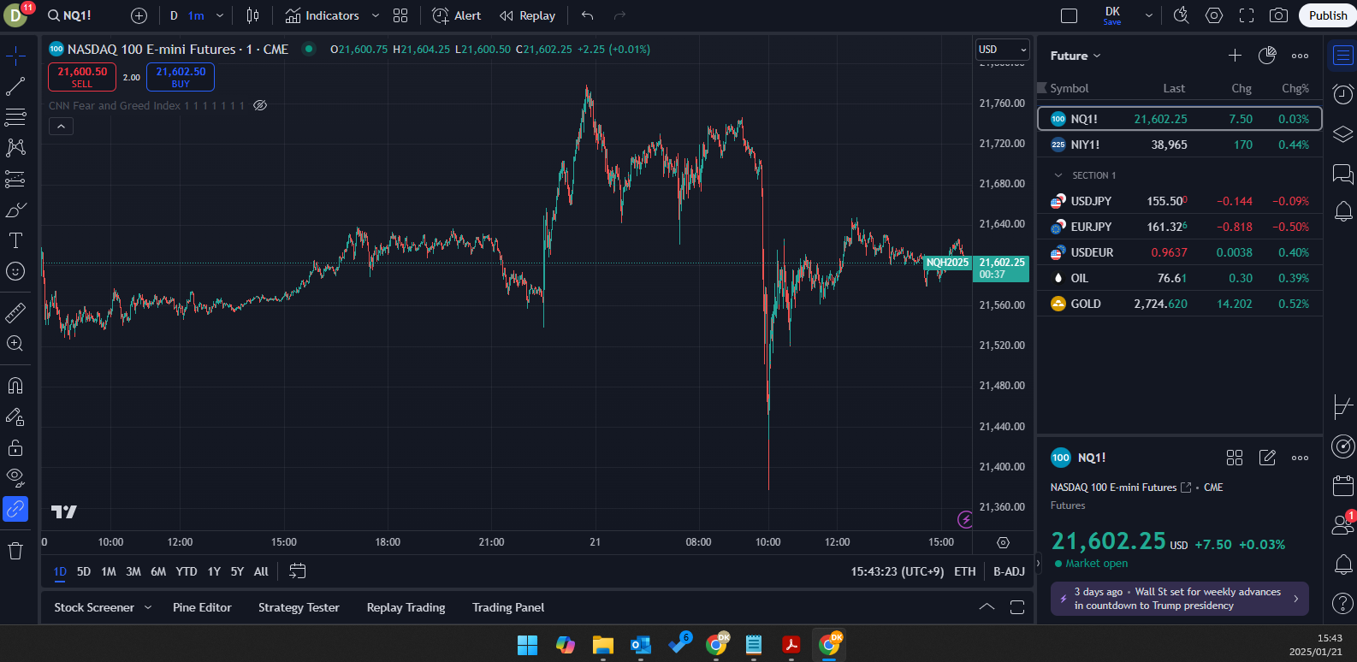The width and height of the screenshot is (1357, 662).
Task: Open the economic calendar sidebar icon
Action: click(x=1343, y=486)
